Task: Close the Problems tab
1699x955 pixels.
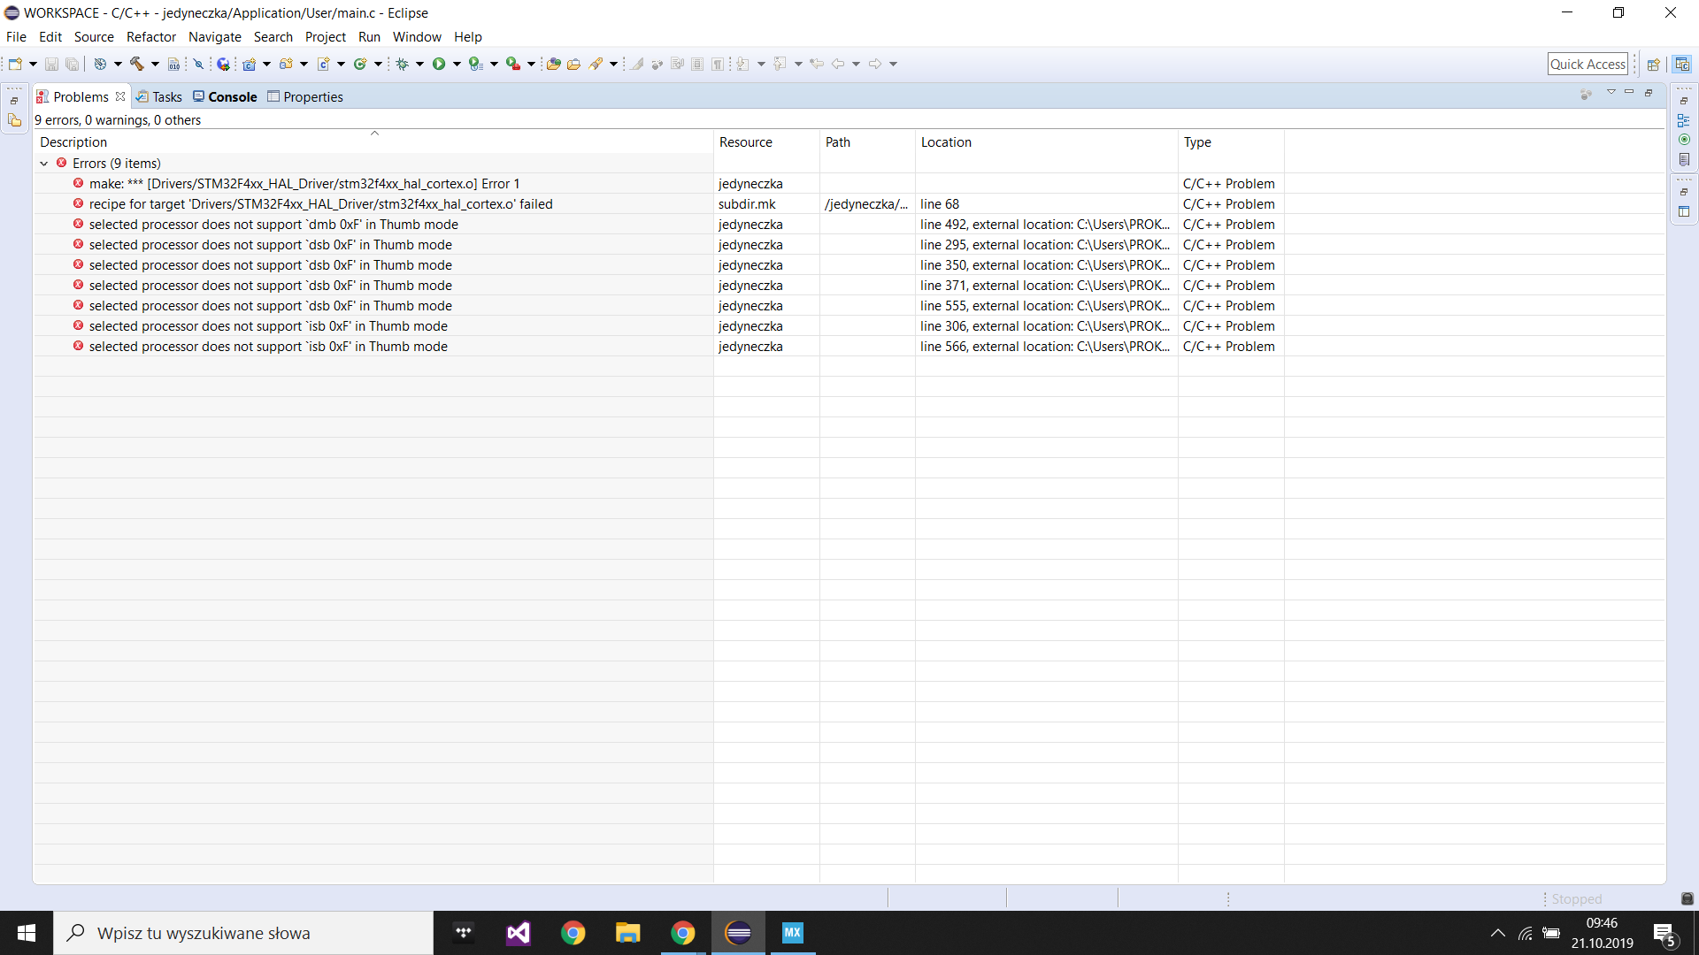Action: [x=120, y=96]
